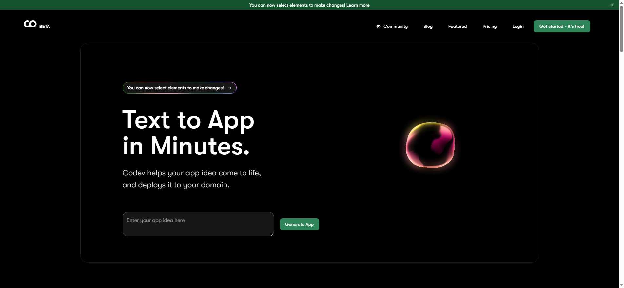This screenshot has height=288, width=624.
Task: View the Pricing page
Action: pos(490,26)
